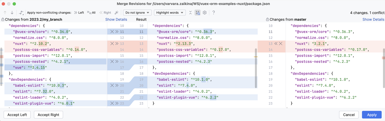The width and height of the screenshot is (385, 121).
Task: Open help via question mark icon
Action: point(213,12)
